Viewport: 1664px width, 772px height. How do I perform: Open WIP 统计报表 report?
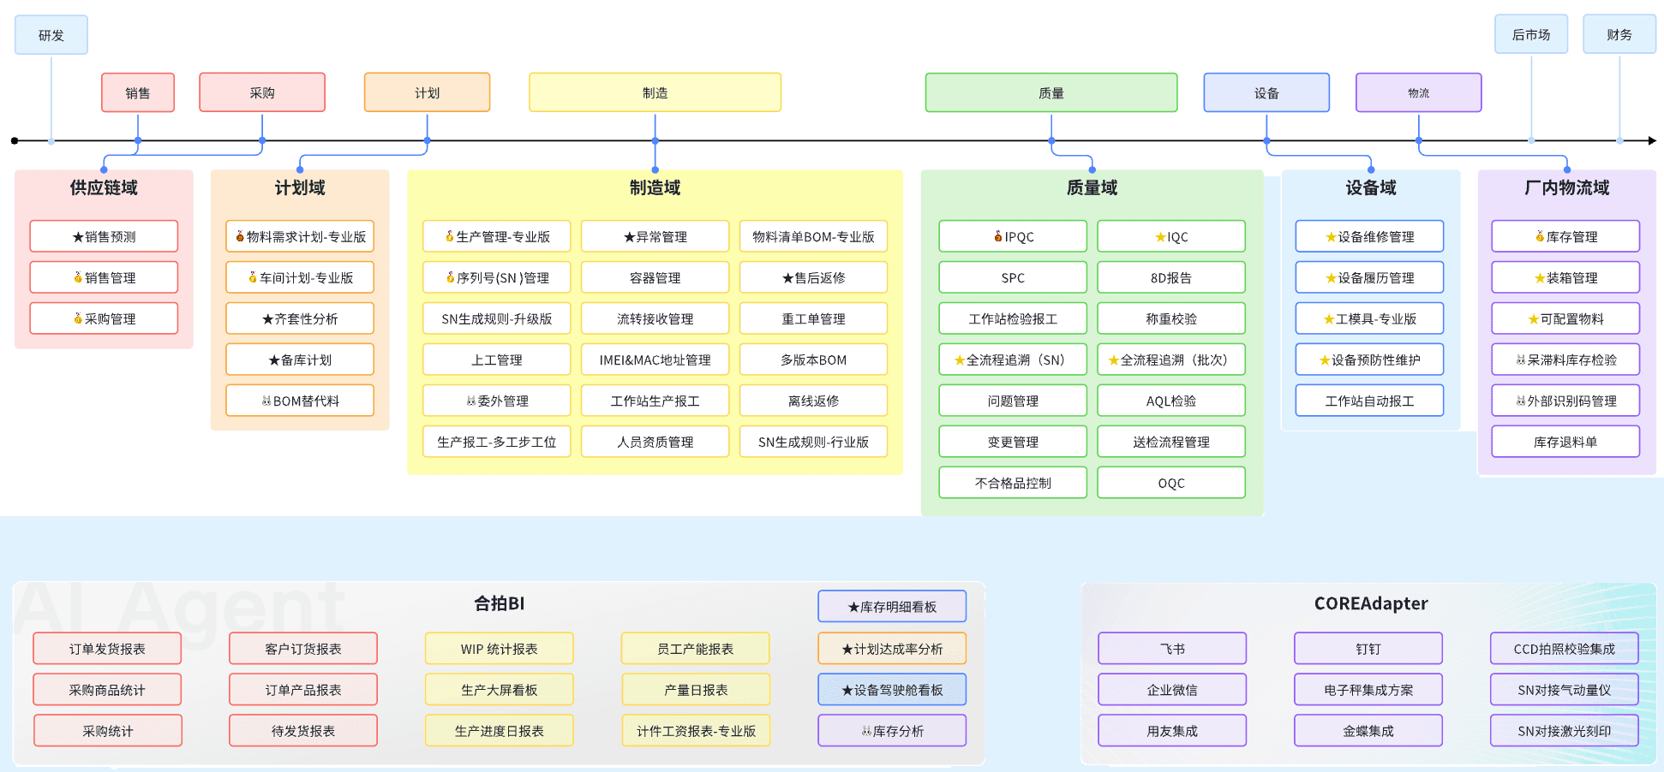click(x=500, y=649)
